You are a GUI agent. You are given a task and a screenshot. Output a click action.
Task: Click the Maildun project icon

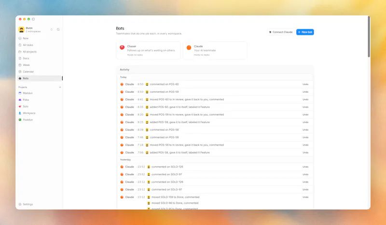[x=20, y=93]
